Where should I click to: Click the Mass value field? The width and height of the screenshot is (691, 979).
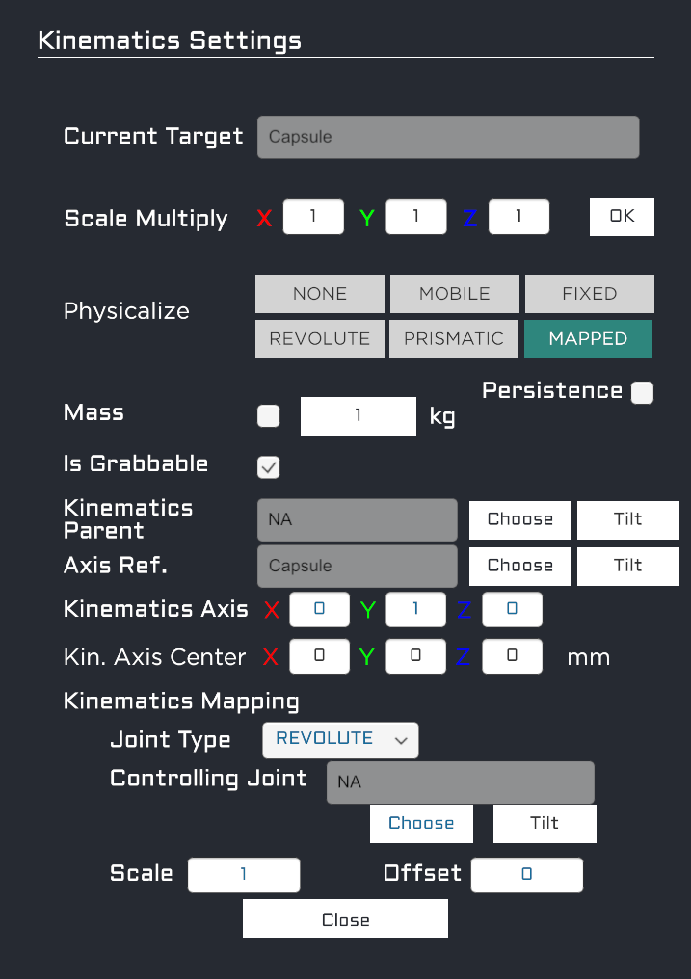click(359, 416)
